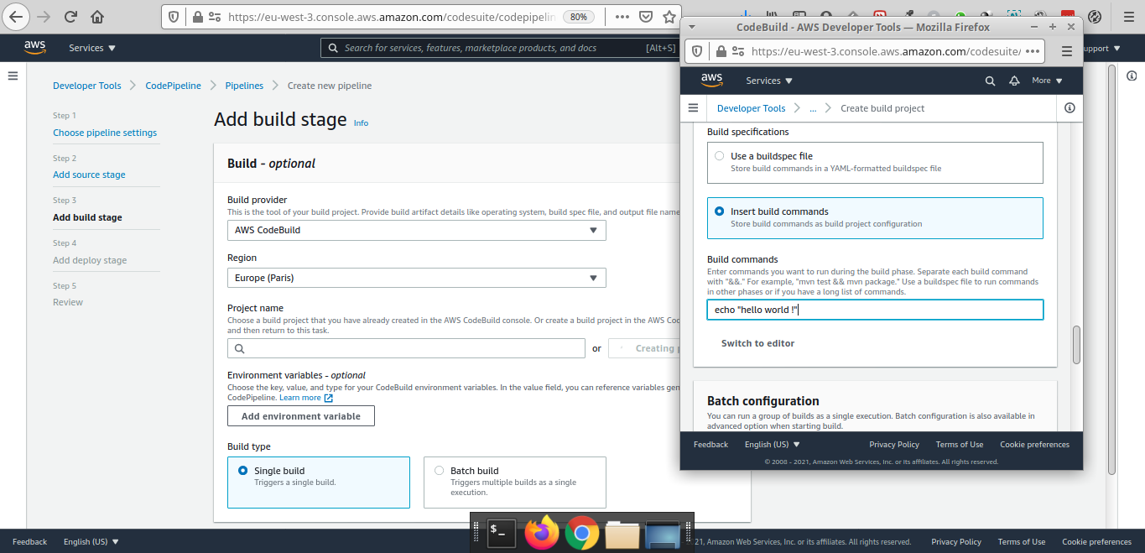Open the hamburger navigation menu in popup
This screenshot has height=553, width=1145.
coord(693,108)
